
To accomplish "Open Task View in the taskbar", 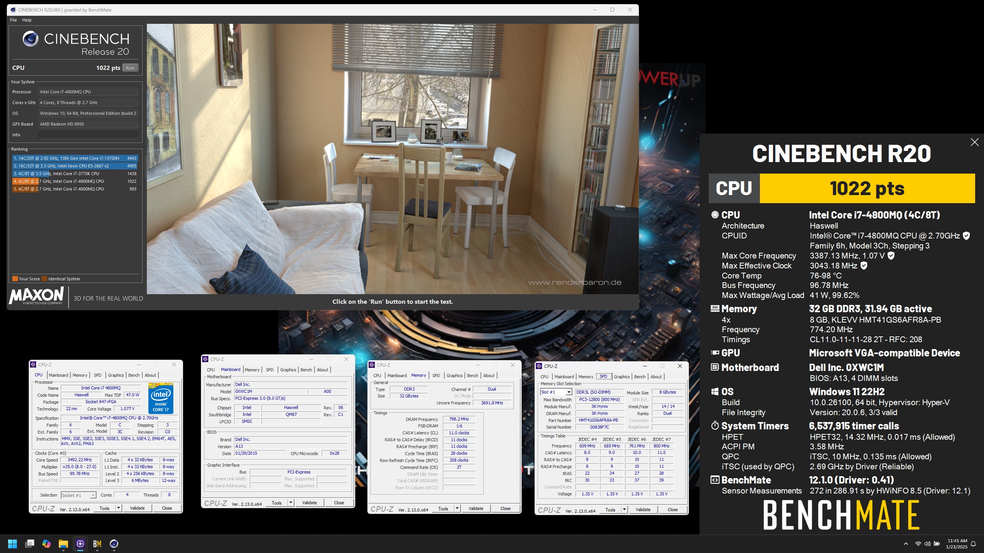I will coord(30,544).
